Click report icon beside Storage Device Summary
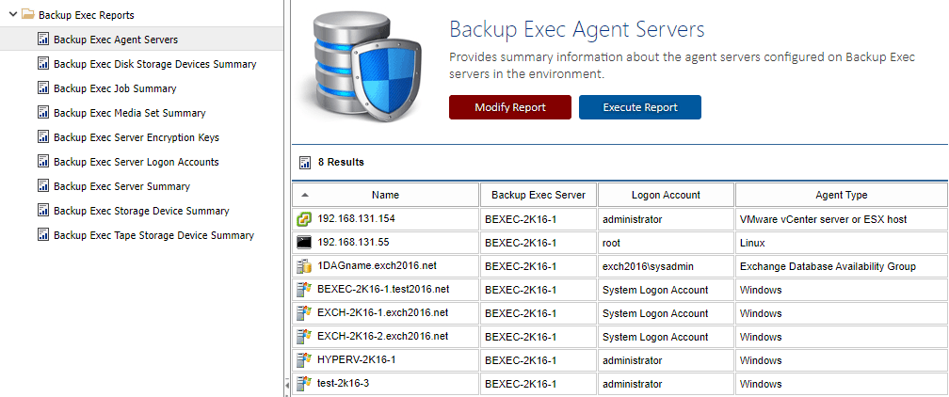This screenshot has width=949, height=397. click(x=43, y=211)
